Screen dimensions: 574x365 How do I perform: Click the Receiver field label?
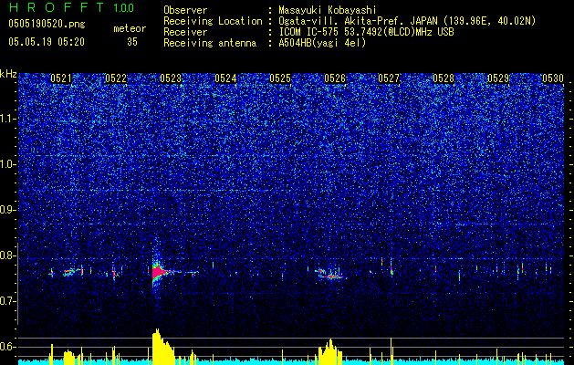pos(185,32)
